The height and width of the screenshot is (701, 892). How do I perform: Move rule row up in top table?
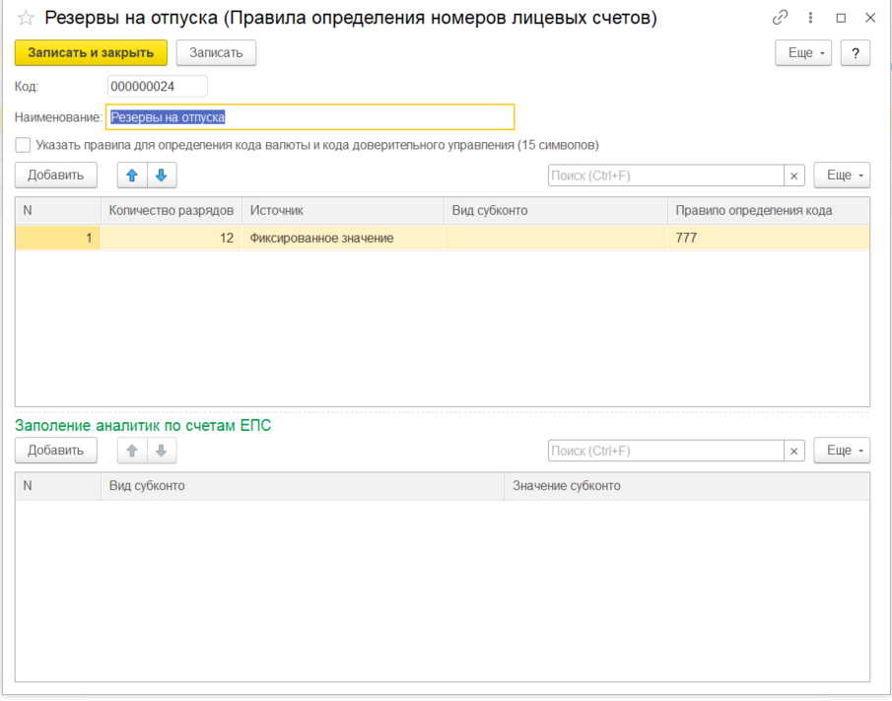click(x=132, y=175)
